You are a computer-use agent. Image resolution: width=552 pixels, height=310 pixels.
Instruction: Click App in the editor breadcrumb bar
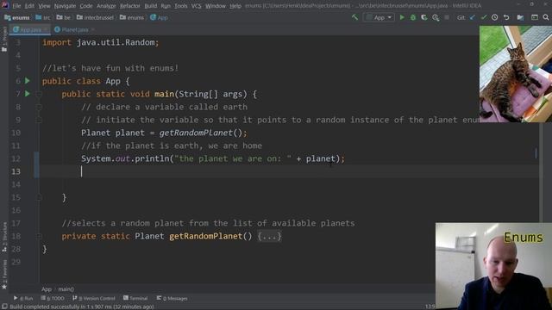[47, 289]
